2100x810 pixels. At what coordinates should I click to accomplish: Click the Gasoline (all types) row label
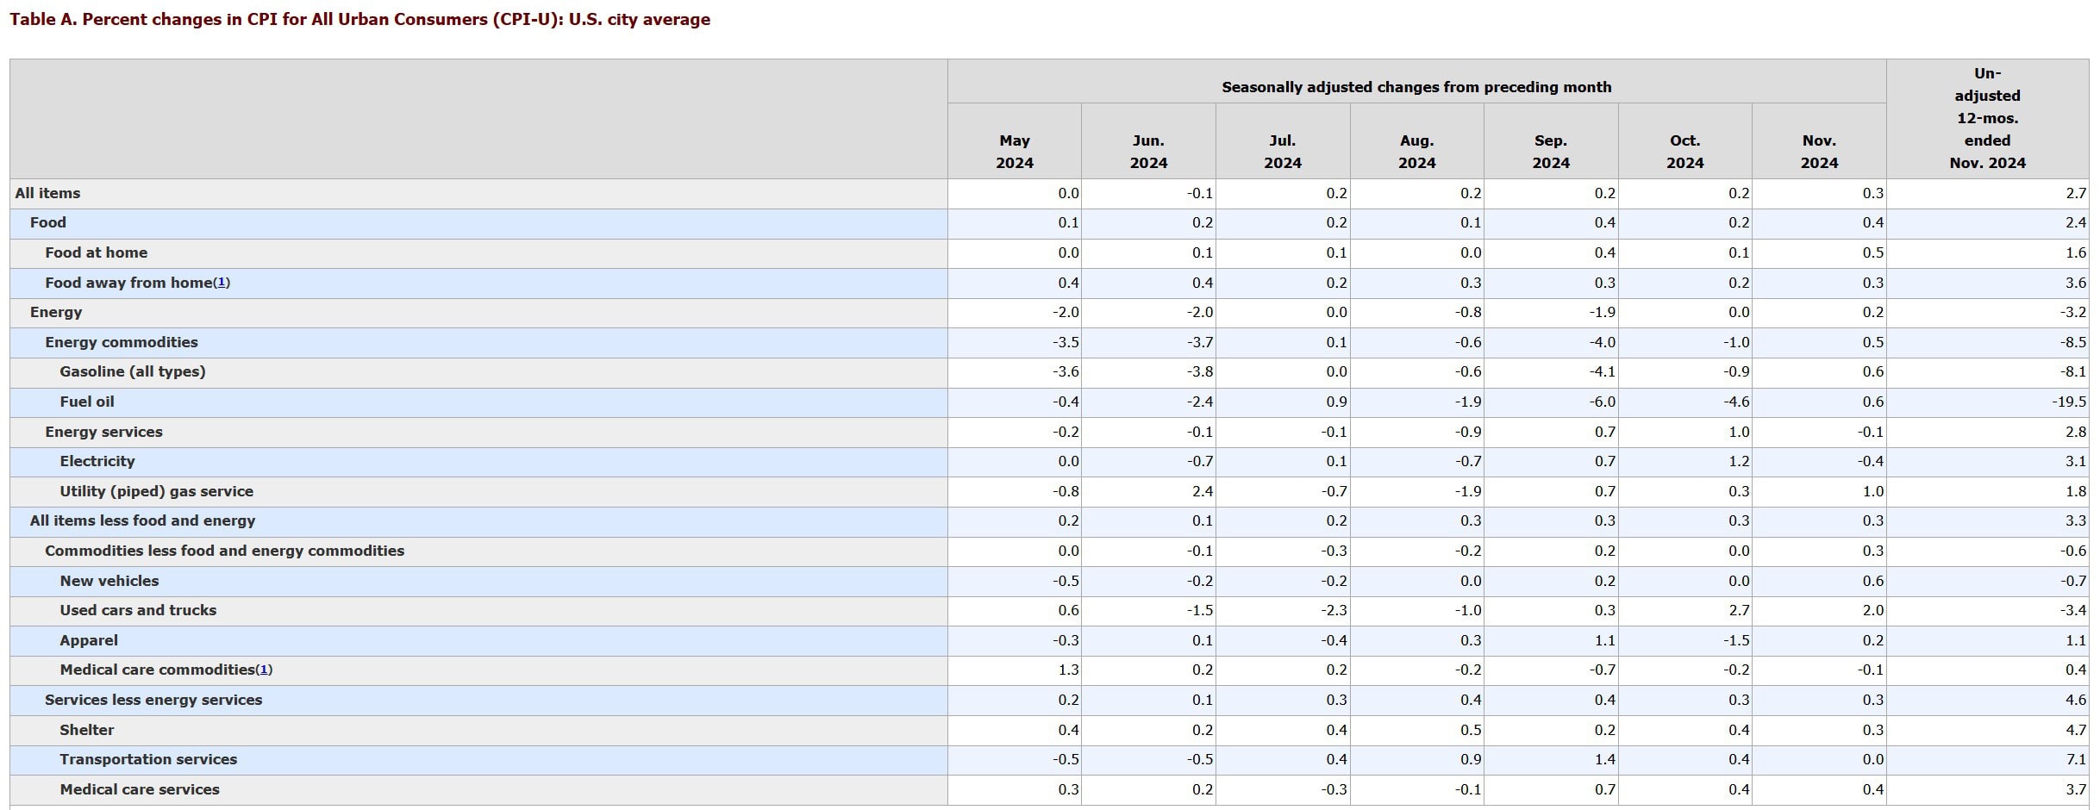click(x=133, y=371)
